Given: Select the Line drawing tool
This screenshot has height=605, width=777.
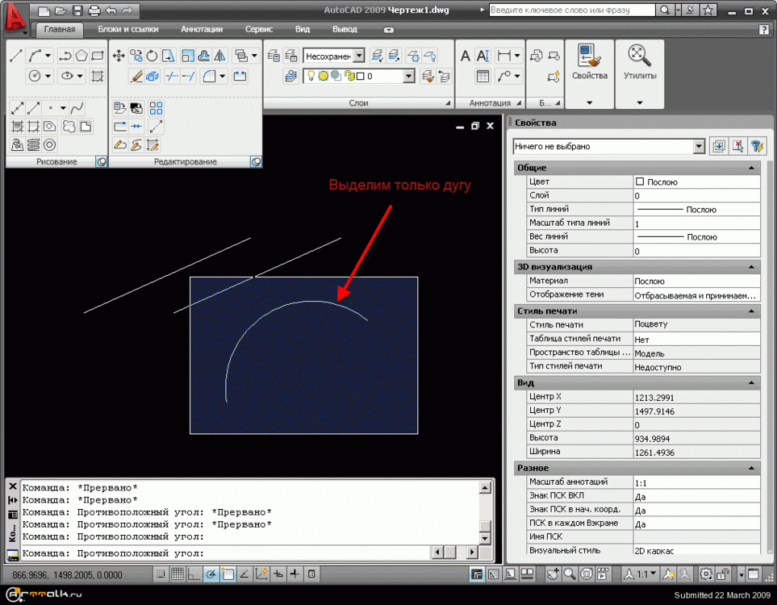Looking at the screenshot, I should click(x=16, y=56).
